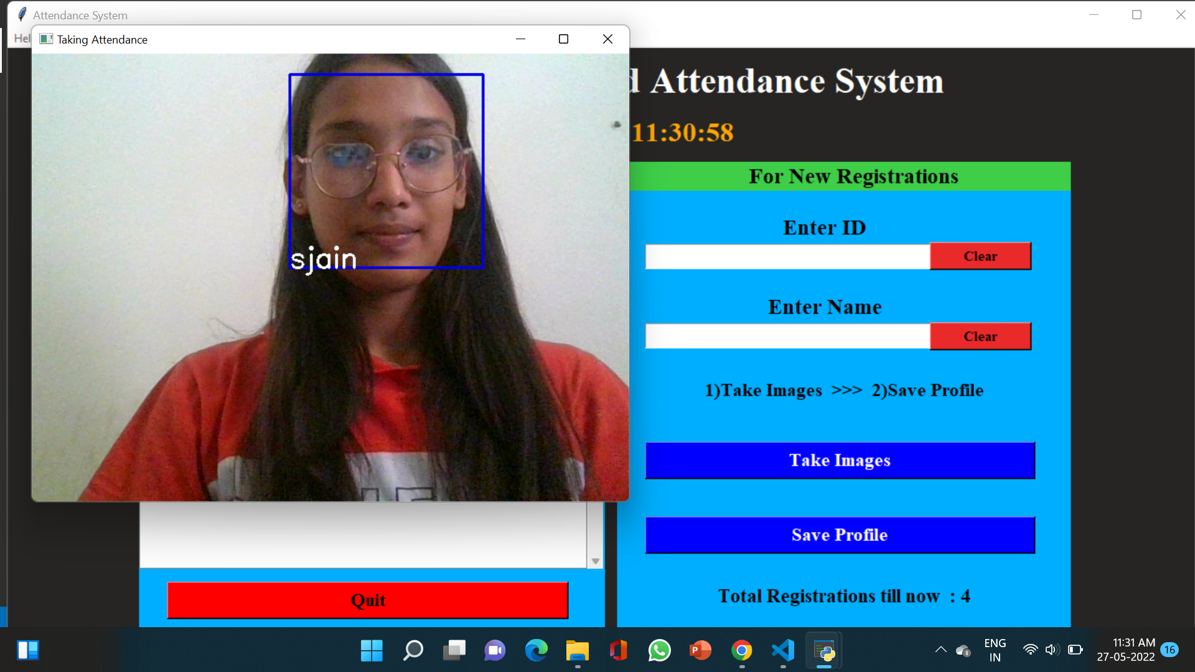Viewport: 1195px width, 672px height.
Task: Click the Save Profile button
Action: click(x=840, y=535)
